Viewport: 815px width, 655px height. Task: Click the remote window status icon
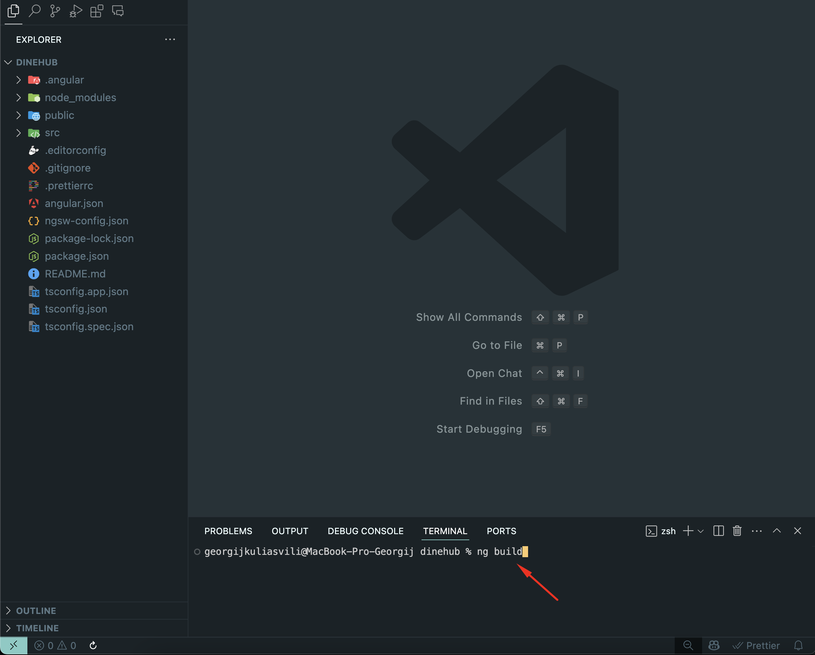[x=14, y=646]
